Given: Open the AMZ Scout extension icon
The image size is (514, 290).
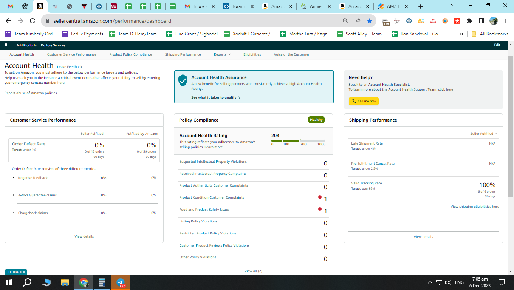Looking at the screenshot, I should click(x=421, y=21).
